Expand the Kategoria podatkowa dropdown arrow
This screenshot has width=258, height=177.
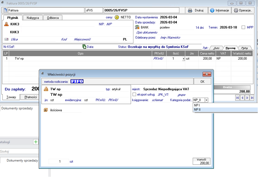206,100
